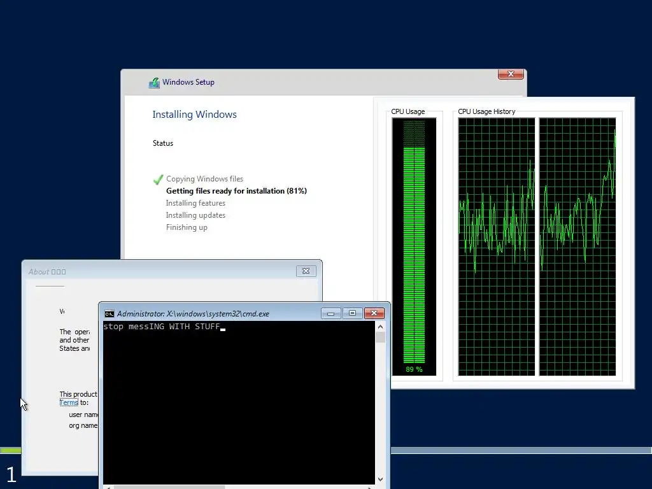Close the About dialog
652x489 pixels.
tap(306, 271)
